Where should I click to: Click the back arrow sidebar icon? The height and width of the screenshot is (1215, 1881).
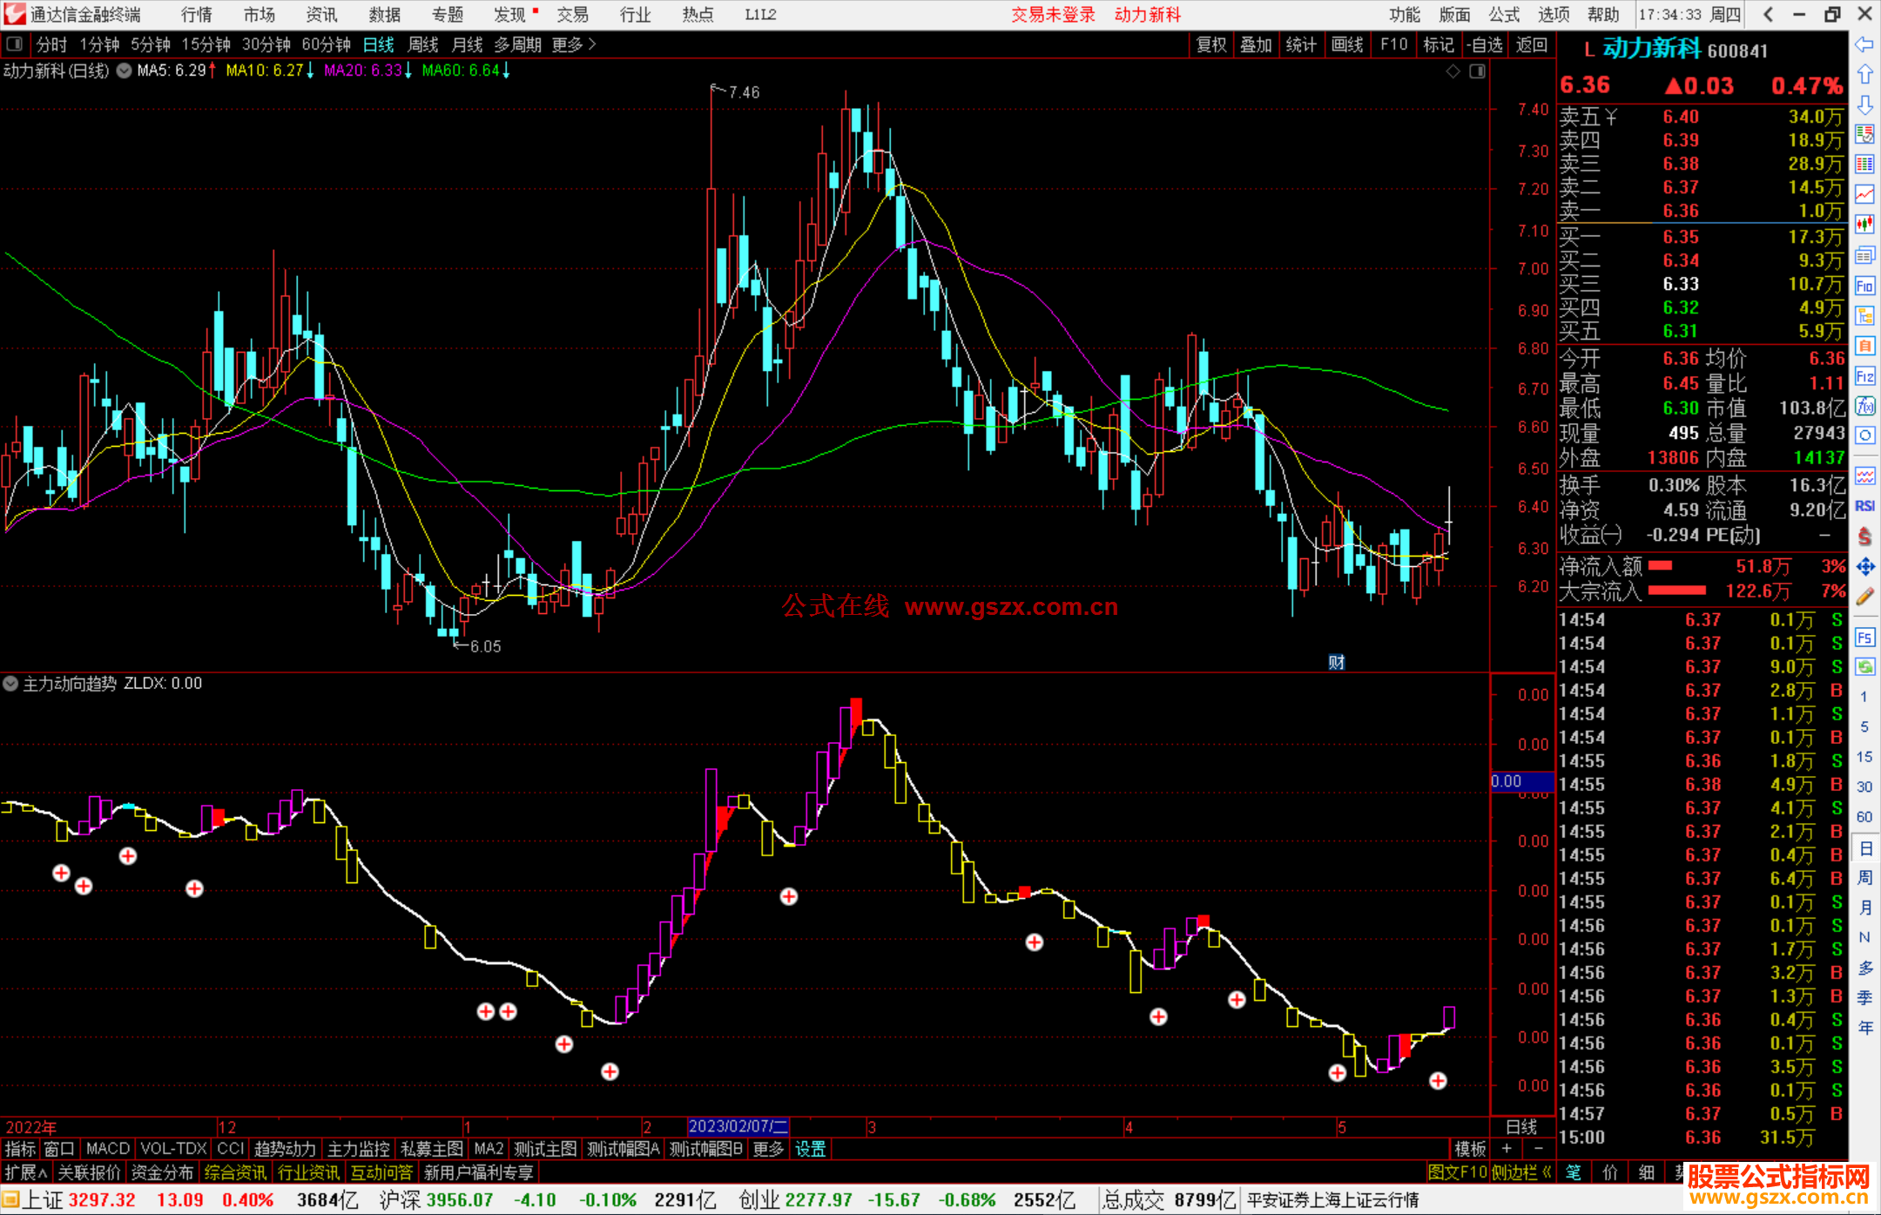pyautogui.click(x=1864, y=44)
